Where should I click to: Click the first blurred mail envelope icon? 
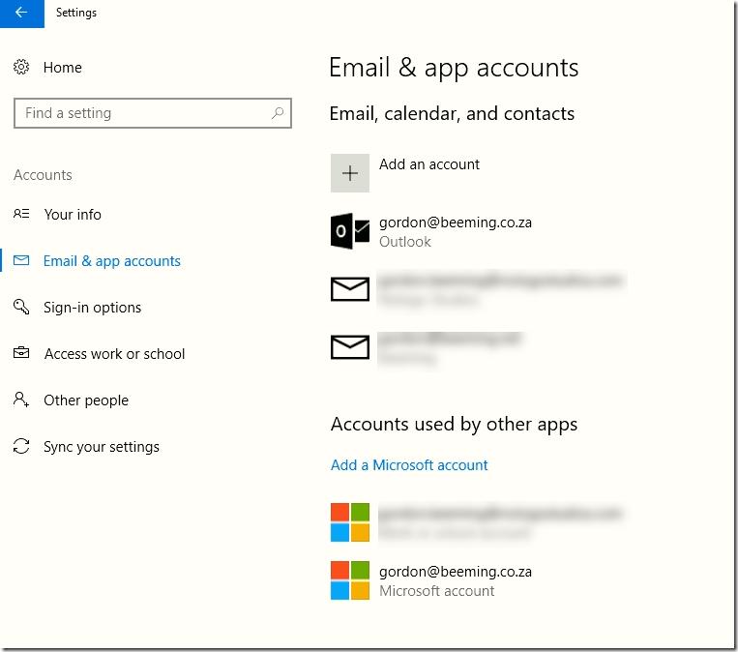[350, 289]
